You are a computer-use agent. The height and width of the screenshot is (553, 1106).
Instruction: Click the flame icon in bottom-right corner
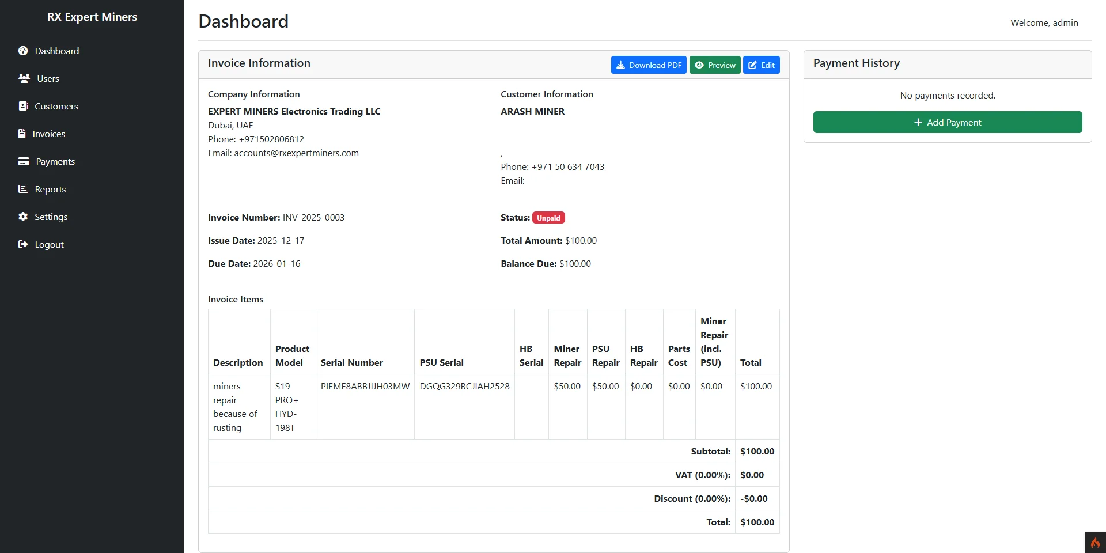1095,543
